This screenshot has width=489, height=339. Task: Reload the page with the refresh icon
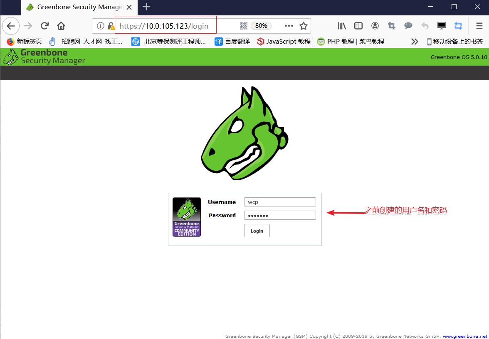click(x=44, y=26)
